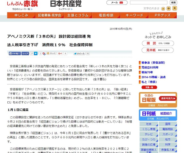This screenshot has width=184, height=153.
Task: Click the Facebook いいね! button
Action: 15,54
